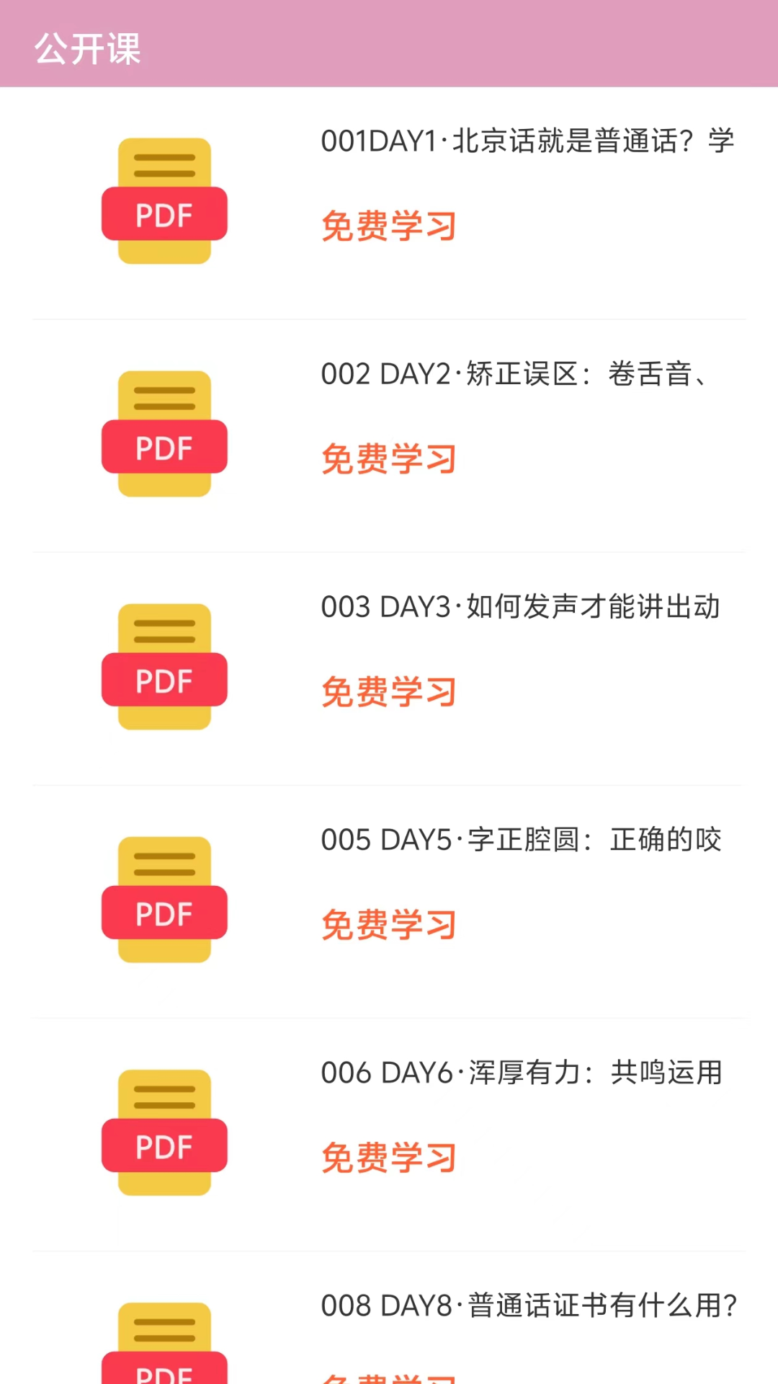Open lesson titled 002 DAY2·矫正误区
This screenshot has height=1384, width=778.
tap(515, 374)
